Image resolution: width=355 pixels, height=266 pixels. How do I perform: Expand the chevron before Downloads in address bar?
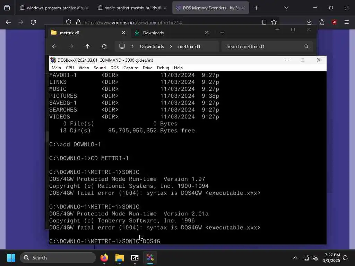click(132, 46)
